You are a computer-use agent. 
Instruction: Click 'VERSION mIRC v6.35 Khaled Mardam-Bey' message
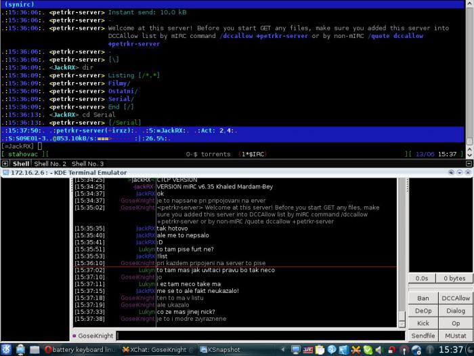(215, 186)
